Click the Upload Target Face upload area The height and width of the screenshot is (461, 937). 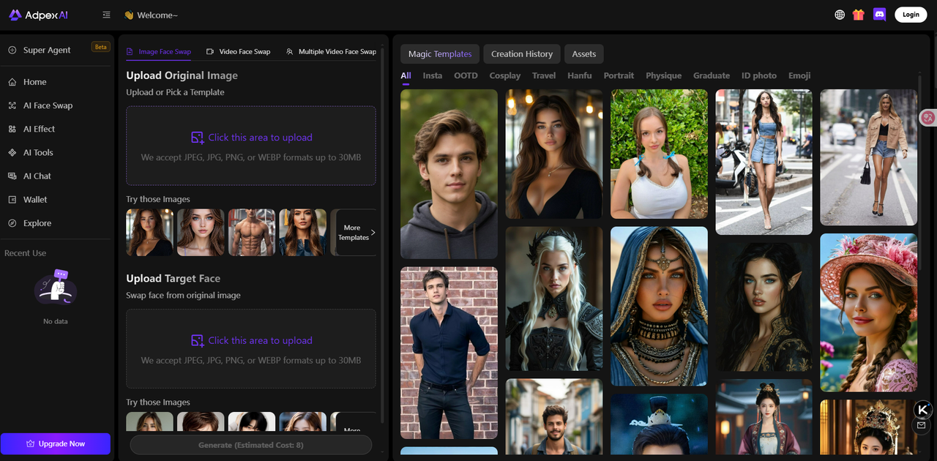[x=251, y=348]
